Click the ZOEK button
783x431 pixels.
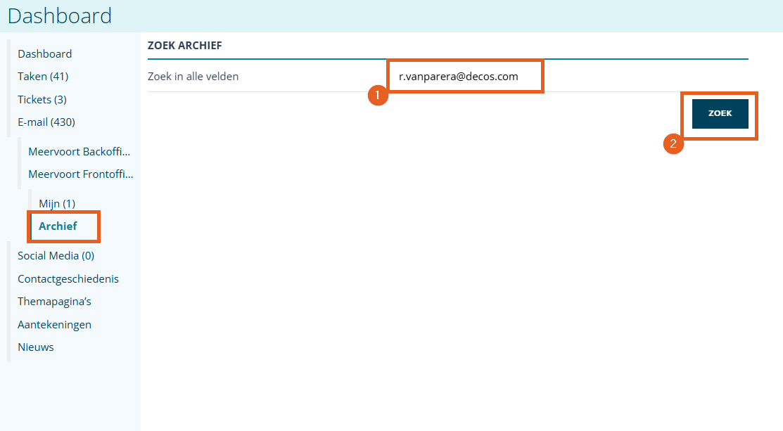[720, 113]
